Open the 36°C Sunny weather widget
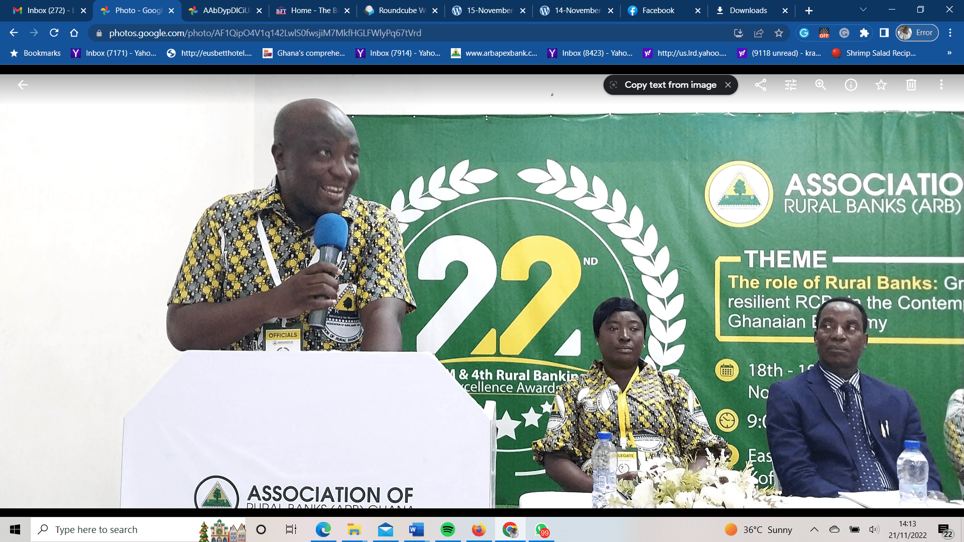964x542 pixels. (758, 529)
